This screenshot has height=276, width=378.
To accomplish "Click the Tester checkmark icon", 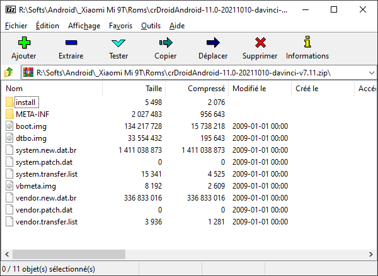I will (118, 43).
